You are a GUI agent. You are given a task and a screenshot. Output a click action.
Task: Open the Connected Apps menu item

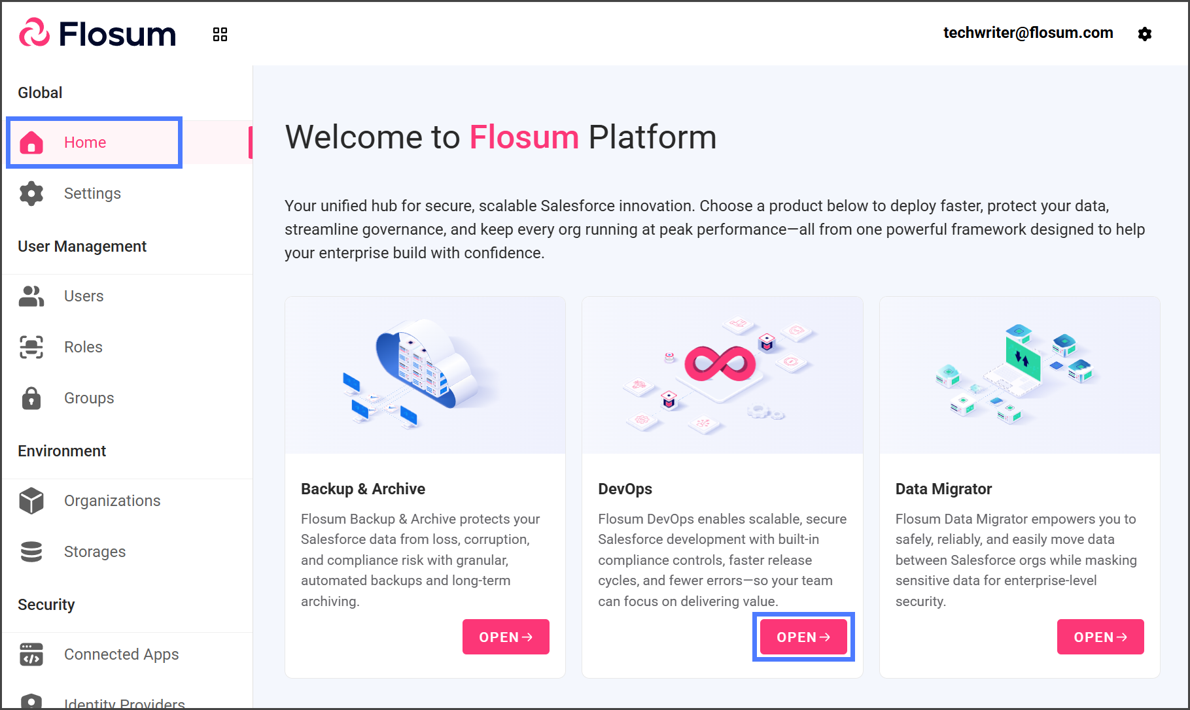(x=121, y=654)
